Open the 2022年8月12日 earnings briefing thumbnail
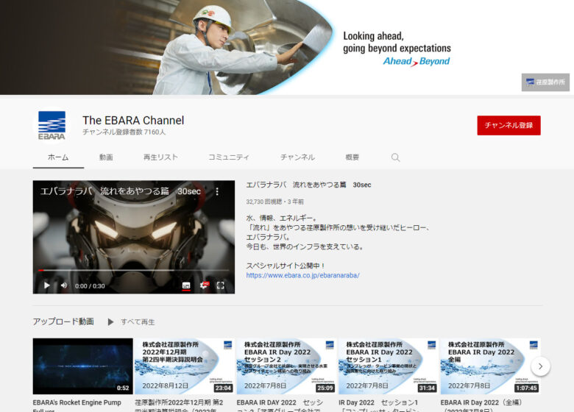Screen dimensions: 574x412 point(185,366)
